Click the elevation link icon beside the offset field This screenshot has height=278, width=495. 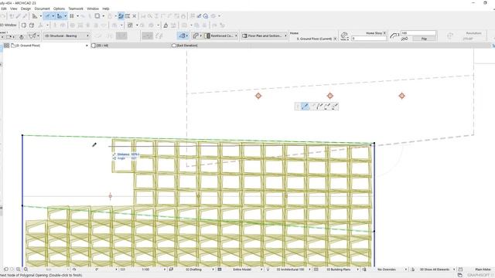(x=344, y=36)
